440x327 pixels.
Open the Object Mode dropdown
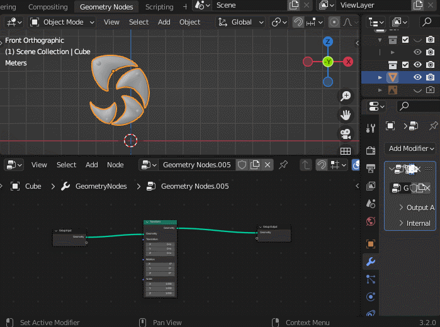click(x=62, y=22)
